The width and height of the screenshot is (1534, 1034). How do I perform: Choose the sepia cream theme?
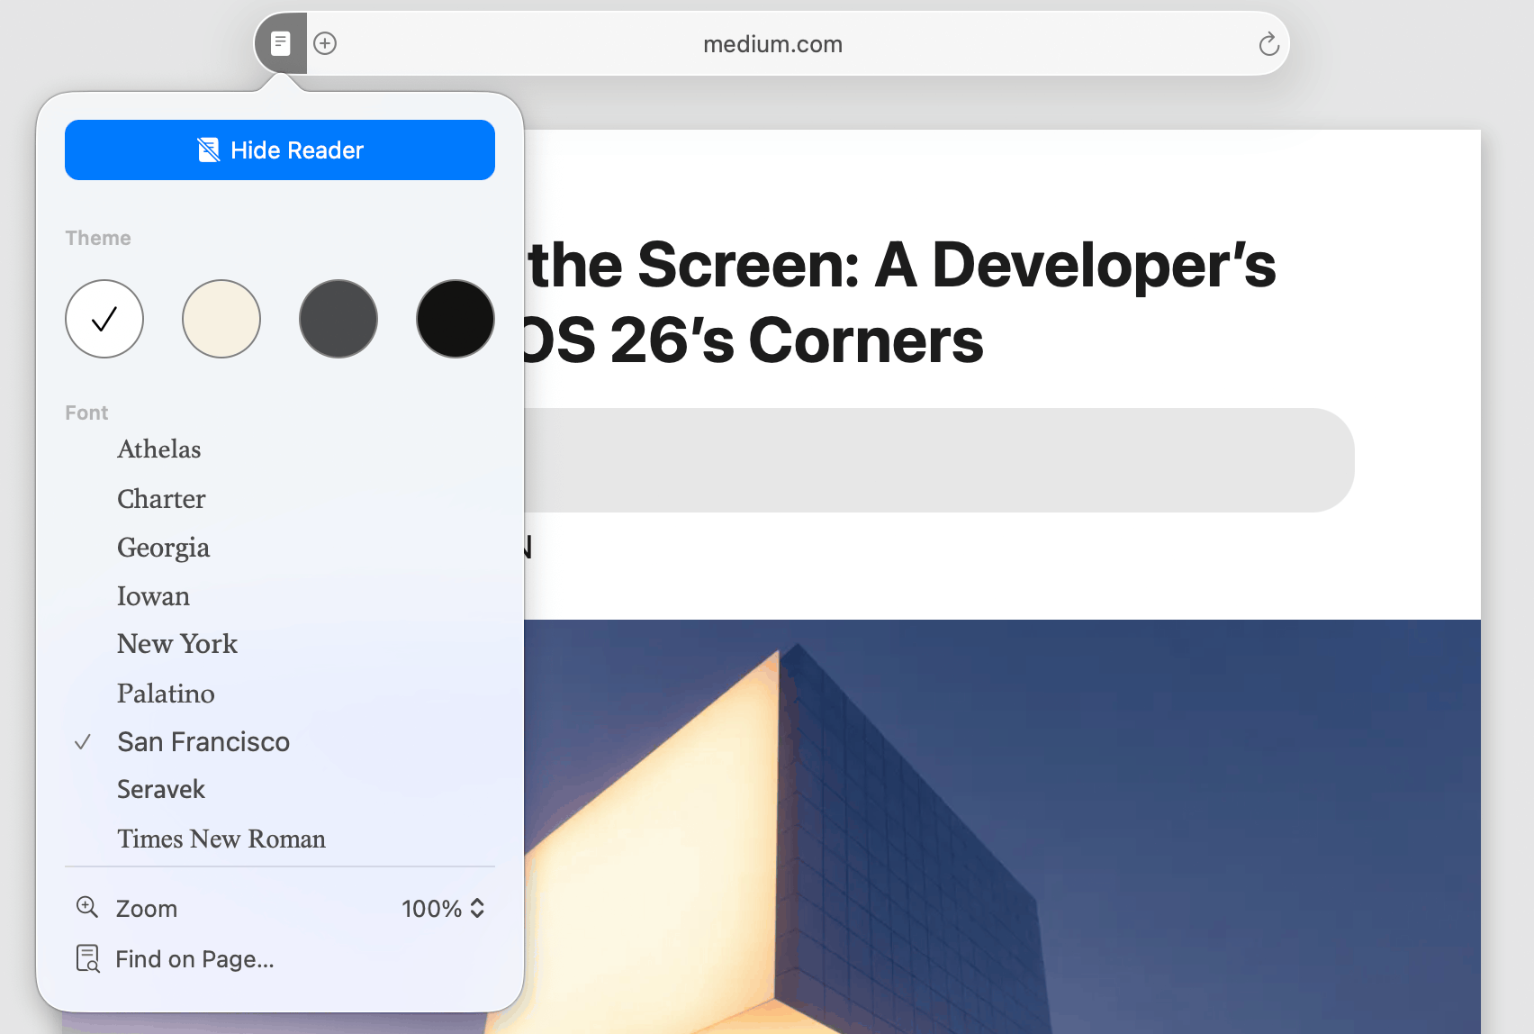pyautogui.click(x=221, y=319)
